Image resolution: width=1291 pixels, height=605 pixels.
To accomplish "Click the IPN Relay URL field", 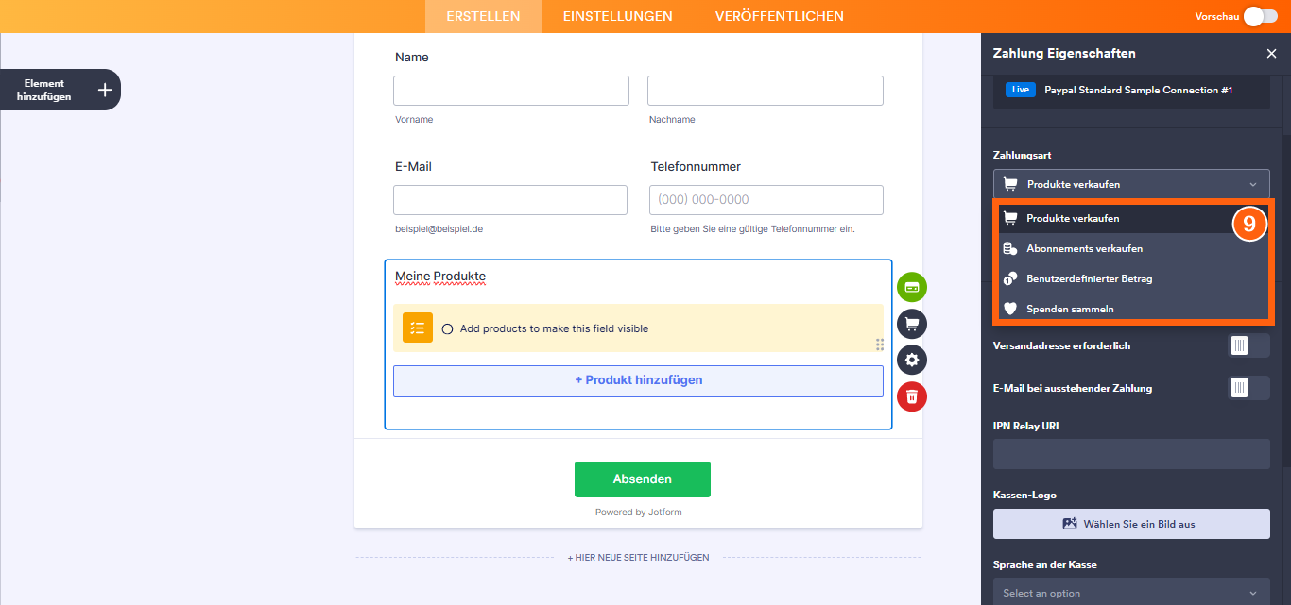I will (x=1131, y=454).
